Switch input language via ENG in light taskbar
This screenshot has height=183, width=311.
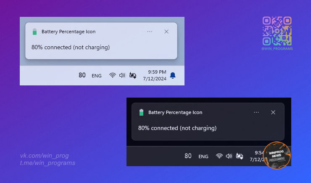point(97,76)
